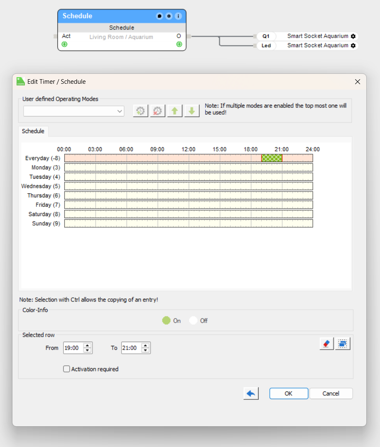This screenshot has height=447, width=380.
Task: Click the Cancel button
Action: [331, 394]
